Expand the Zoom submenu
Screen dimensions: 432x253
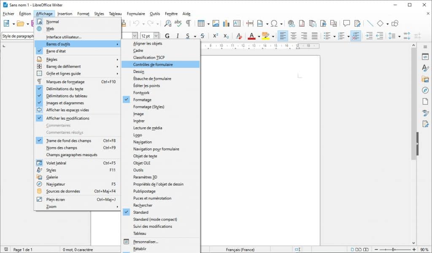point(78,207)
